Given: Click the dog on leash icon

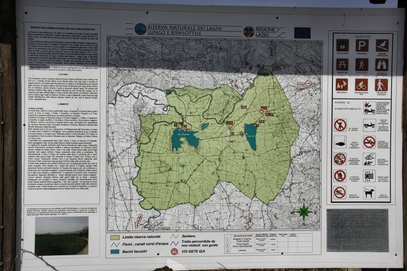Looking at the screenshot, I should point(370,192).
